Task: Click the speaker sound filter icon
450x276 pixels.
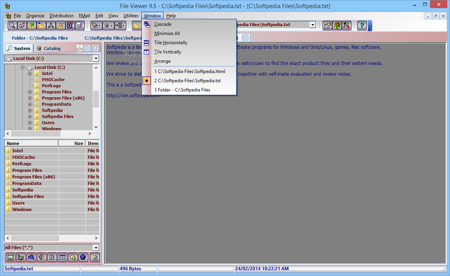Action: 42,258
